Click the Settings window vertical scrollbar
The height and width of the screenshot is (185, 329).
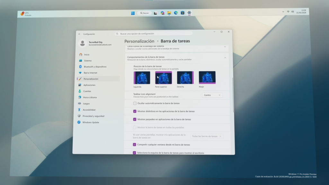click(233, 95)
